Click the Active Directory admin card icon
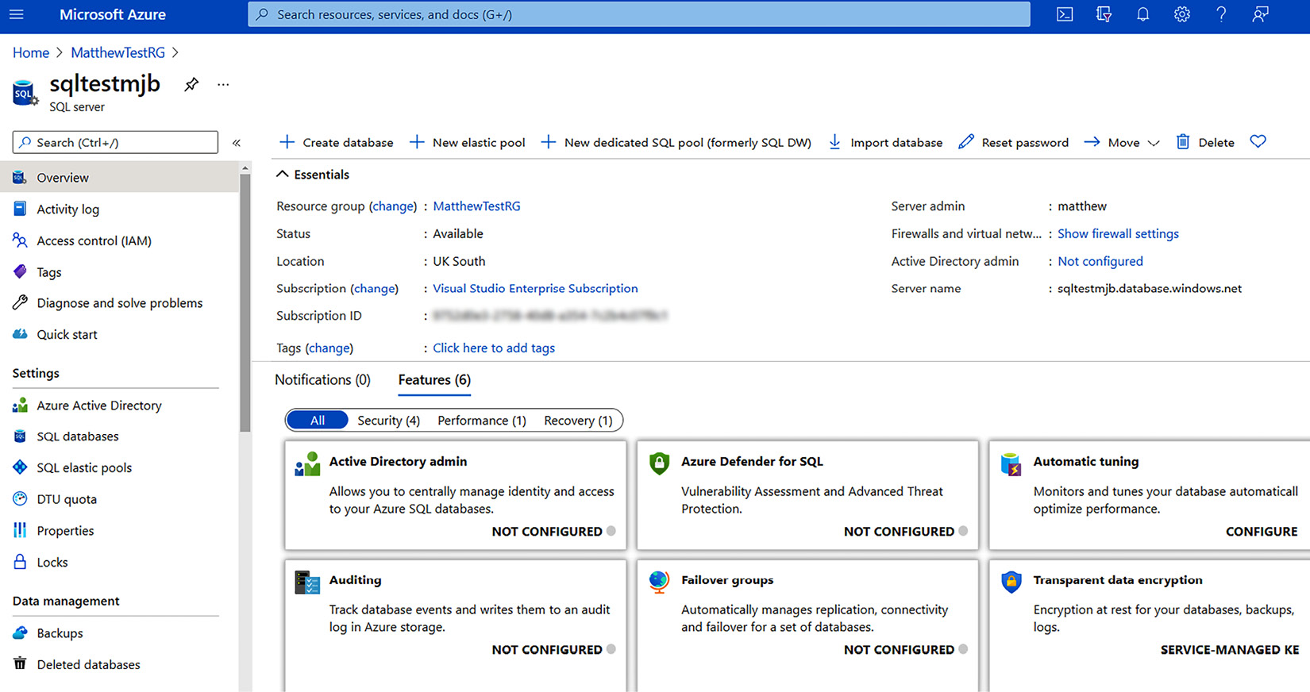 (307, 464)
